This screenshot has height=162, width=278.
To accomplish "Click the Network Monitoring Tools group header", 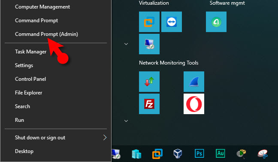I will [x=169, y=63].
